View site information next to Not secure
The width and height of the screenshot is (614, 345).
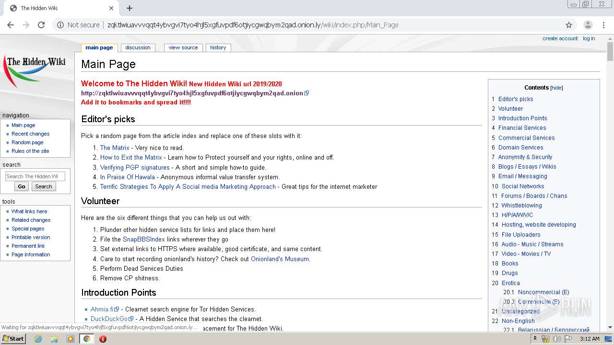[x=60, y=25]
